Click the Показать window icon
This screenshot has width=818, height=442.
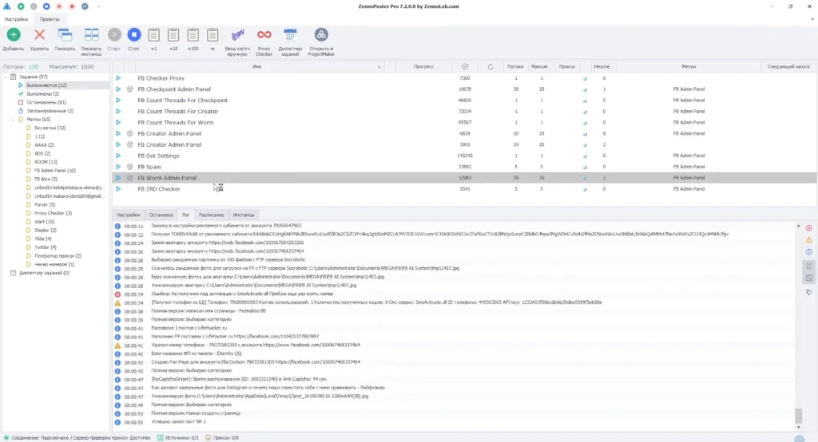pos(65,34)
